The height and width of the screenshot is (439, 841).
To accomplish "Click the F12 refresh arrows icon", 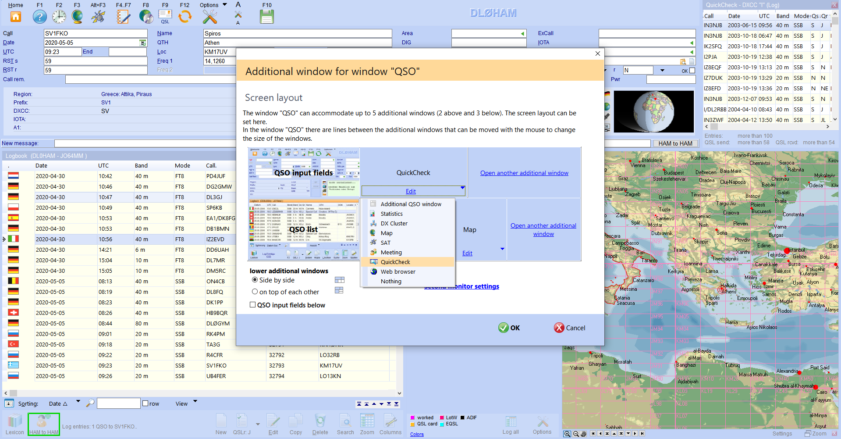I will tap(185, 17).
